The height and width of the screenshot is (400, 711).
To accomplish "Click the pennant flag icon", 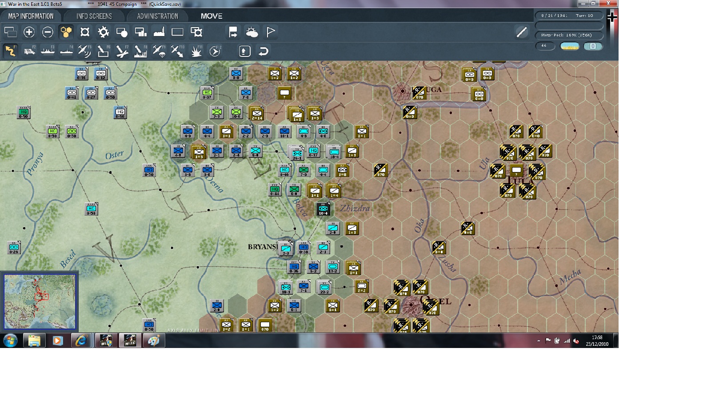I will point(271,32).
